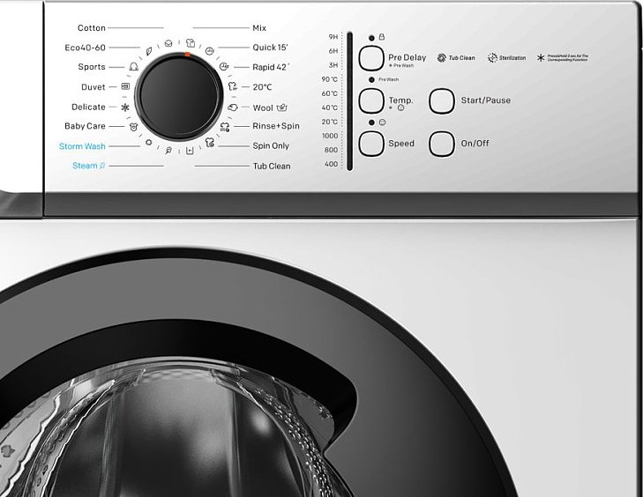Tap the Sports shoe icon
643x497 pixels.
coord(133,67)
